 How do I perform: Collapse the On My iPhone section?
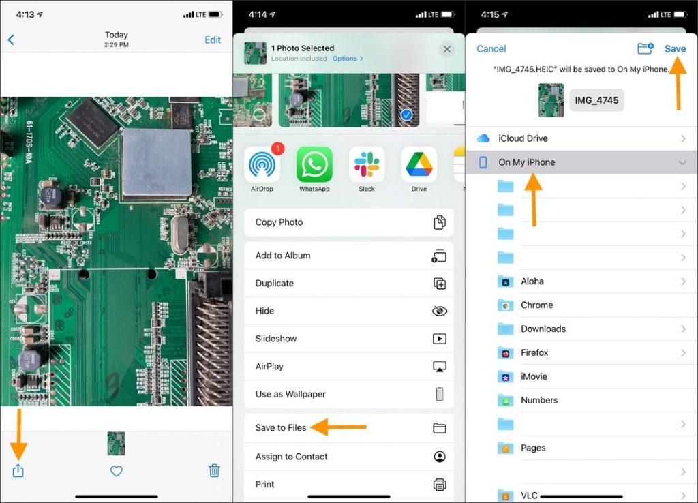682,162
